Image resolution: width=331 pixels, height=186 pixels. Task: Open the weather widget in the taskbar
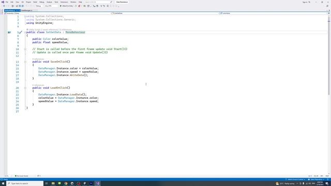[285, 184]
